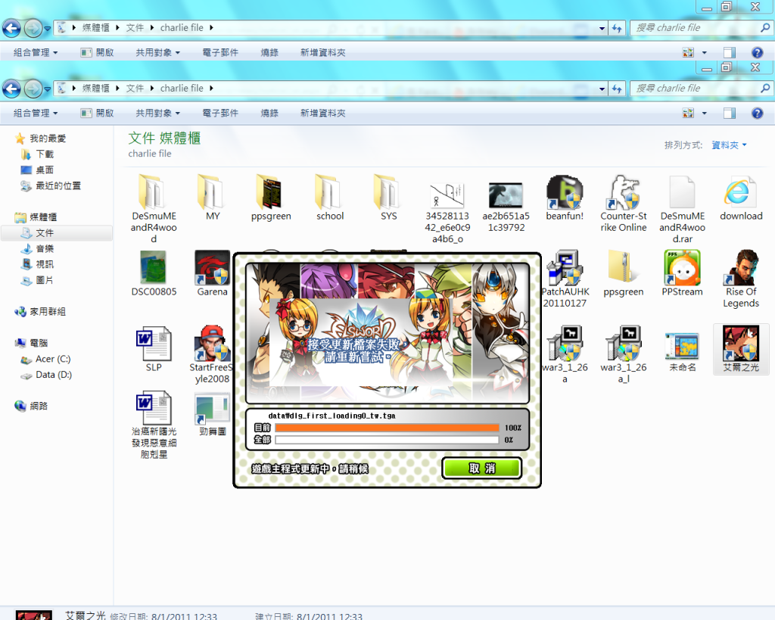Open Help in the front window
This screenshot has width=775, height=620.
757,114
